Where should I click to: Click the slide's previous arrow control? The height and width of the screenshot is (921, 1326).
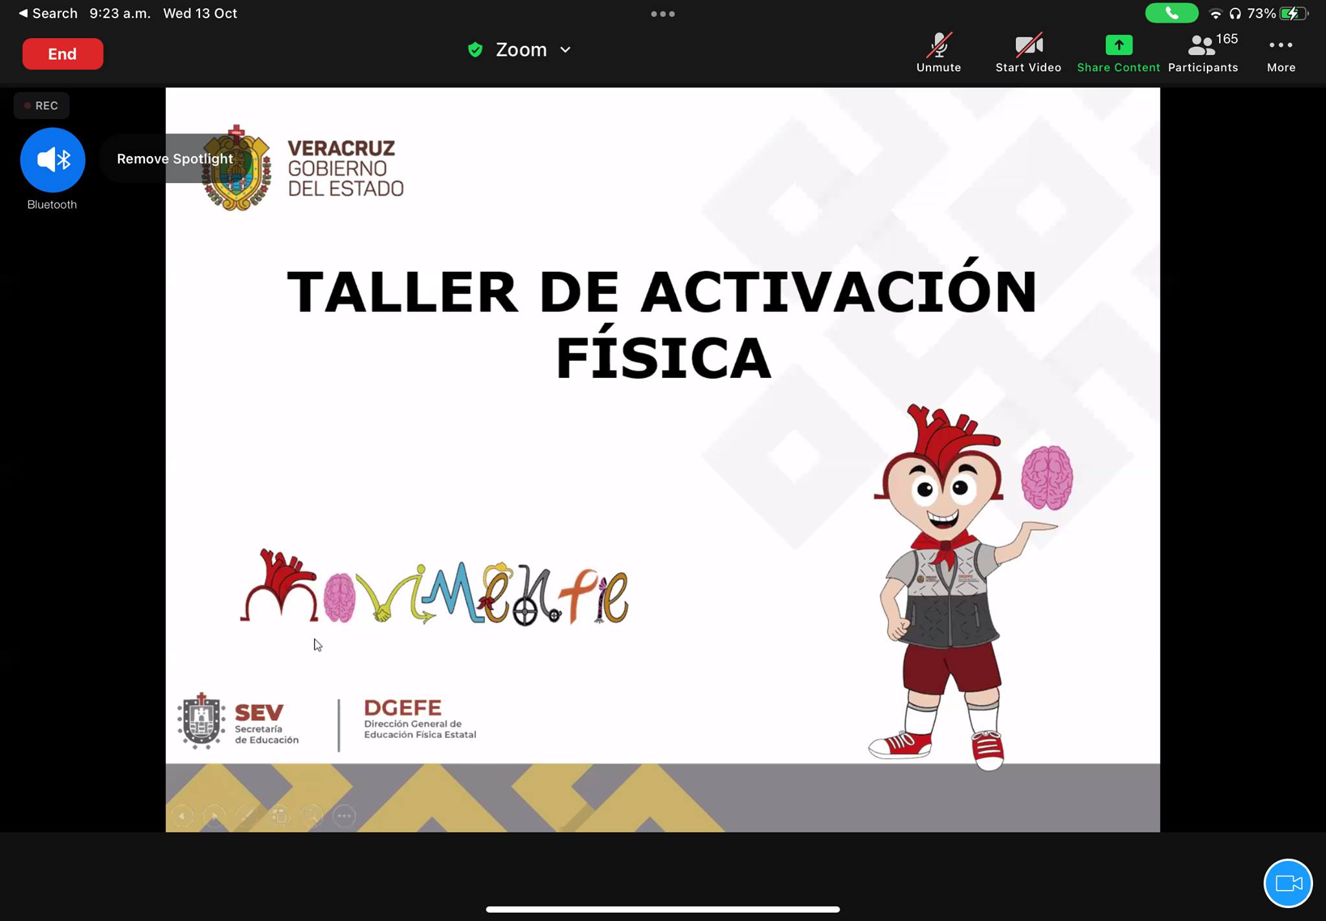182,816
